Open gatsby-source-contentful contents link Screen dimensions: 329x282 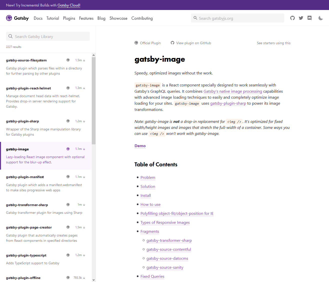[x=169, y=250]
